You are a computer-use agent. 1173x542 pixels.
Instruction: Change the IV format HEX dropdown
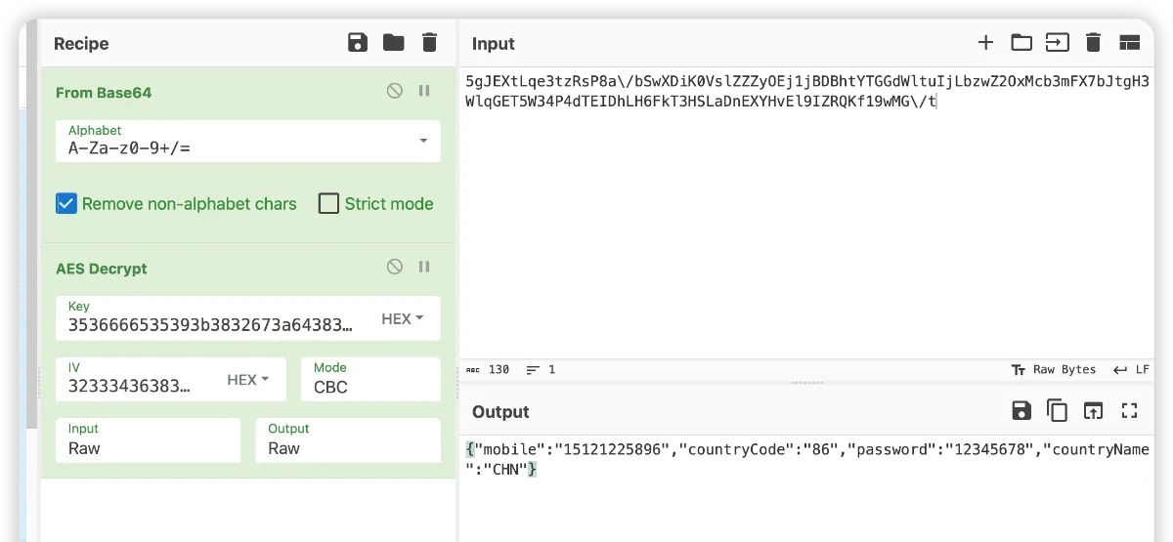tap(248, 380)
